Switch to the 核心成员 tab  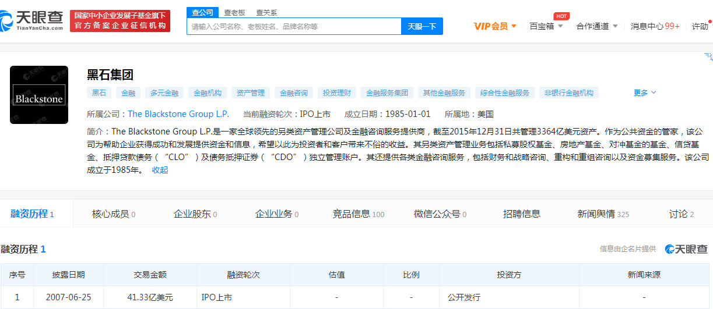[114, 214]
